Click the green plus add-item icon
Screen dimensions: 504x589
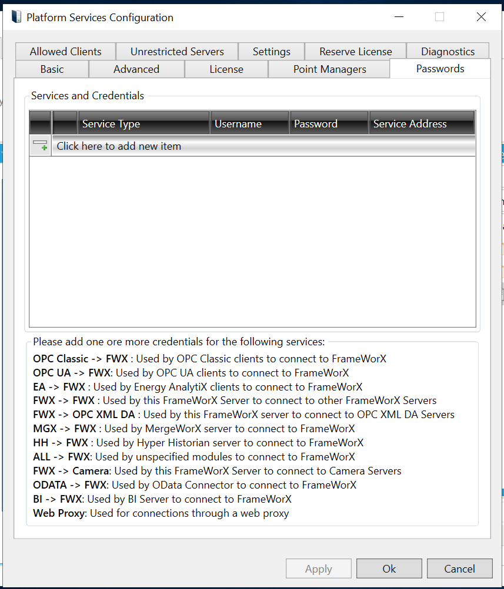41,146
